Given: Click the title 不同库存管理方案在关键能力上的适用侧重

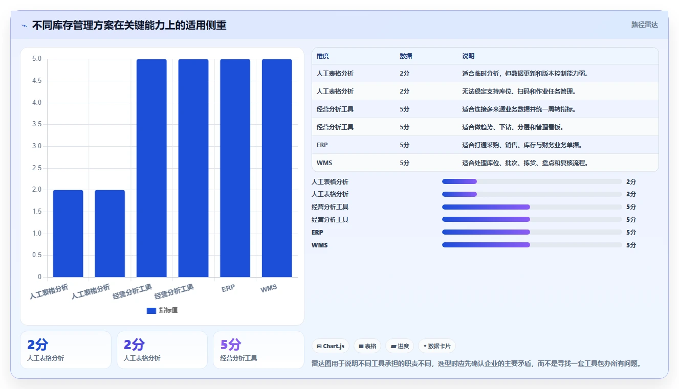Looking at the screenshot, I should click(129, 25).
